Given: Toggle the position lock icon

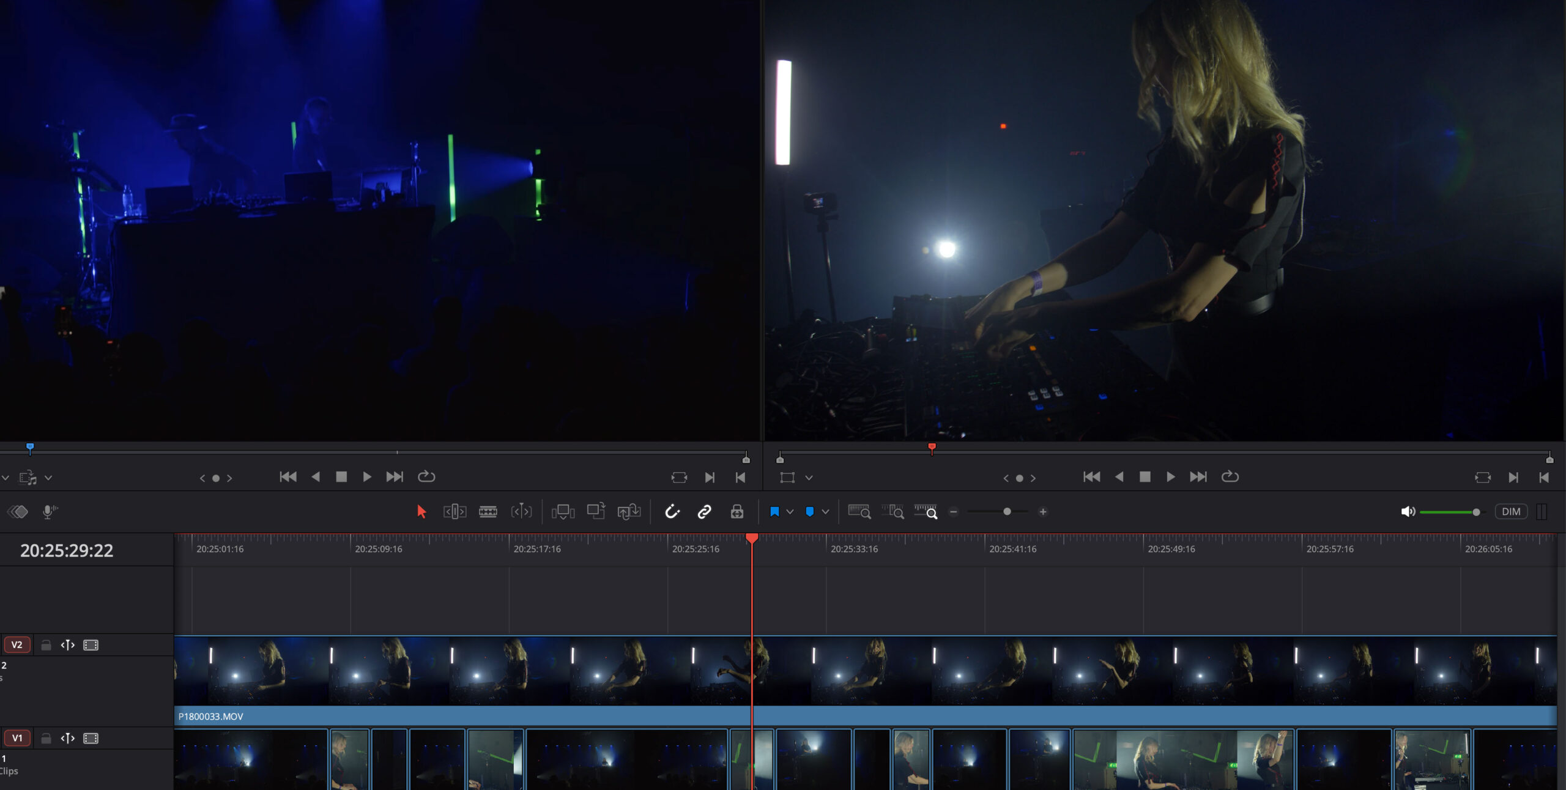Looking at the screenshot, I should click(x=737, y=512).
